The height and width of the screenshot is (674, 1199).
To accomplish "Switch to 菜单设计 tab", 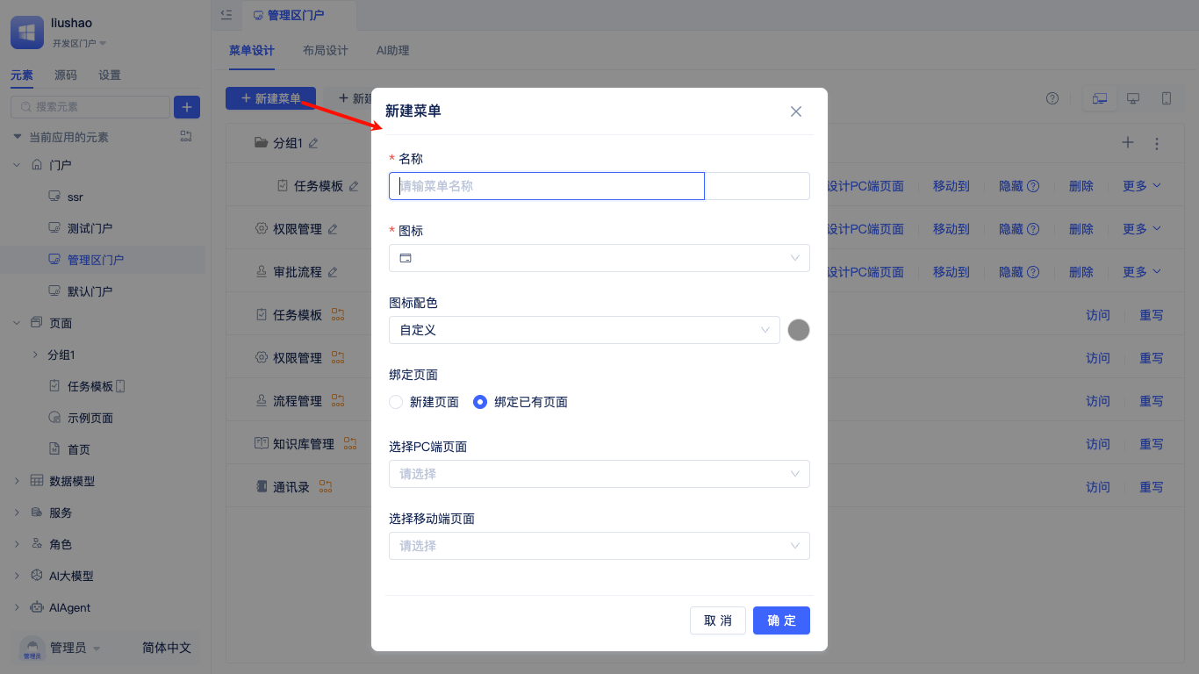I will (252, 51).
